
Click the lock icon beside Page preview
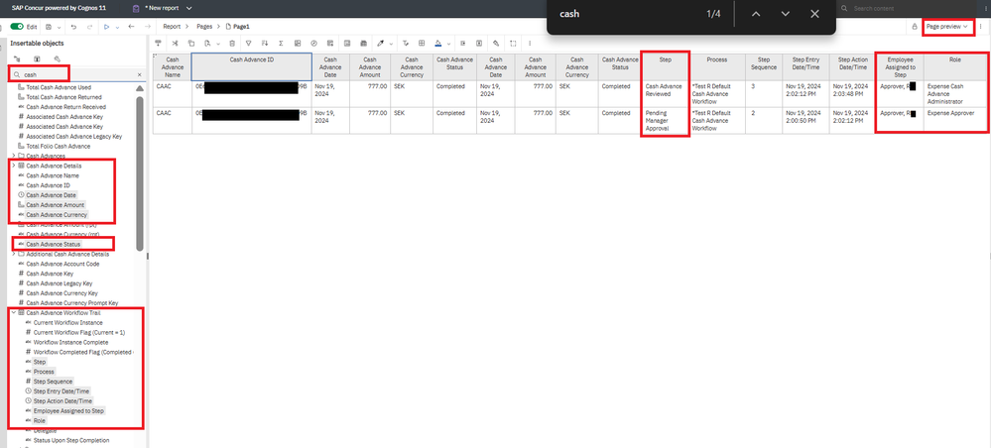click(x=915, y=27)
